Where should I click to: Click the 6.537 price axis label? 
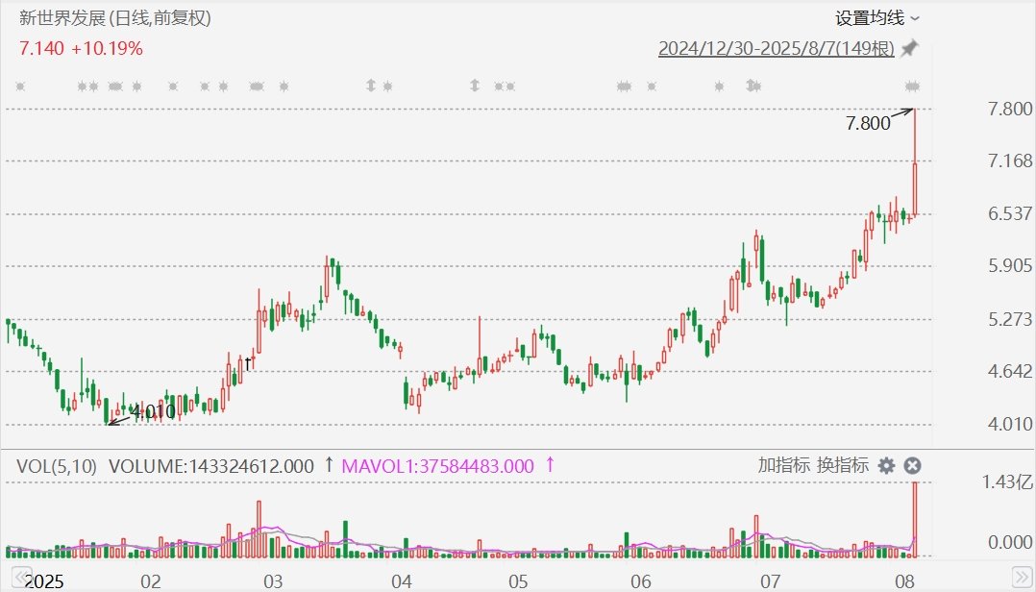tap(1010, 213)
